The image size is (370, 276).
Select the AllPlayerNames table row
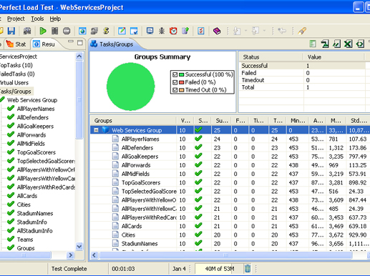[x=230, y=139]
